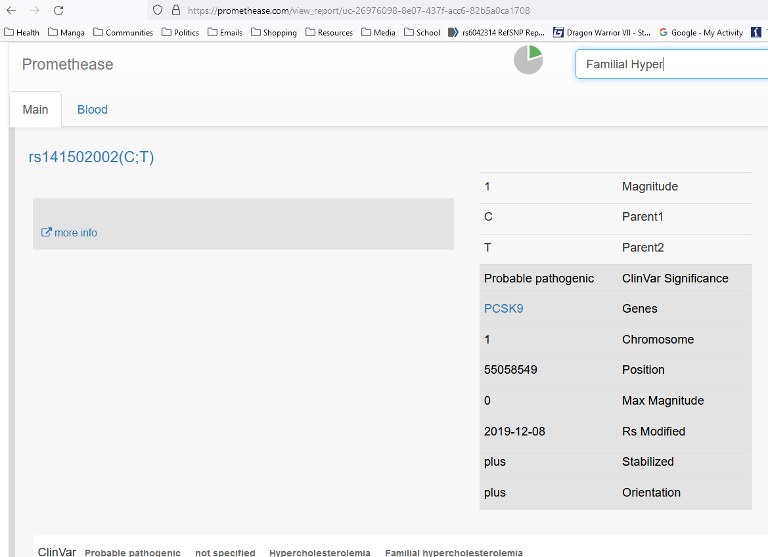Click the Orientation label
The width and height of the screenshot is (768, 557).
coord(652,493)
